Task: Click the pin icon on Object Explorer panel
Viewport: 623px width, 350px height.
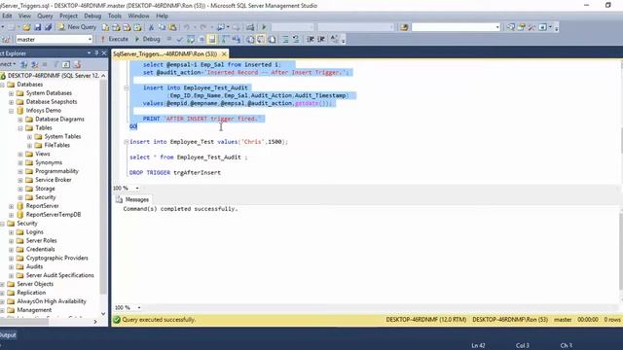Action: 96,52
